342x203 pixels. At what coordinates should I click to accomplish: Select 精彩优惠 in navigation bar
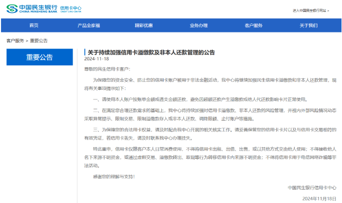(x=144, y=25)
